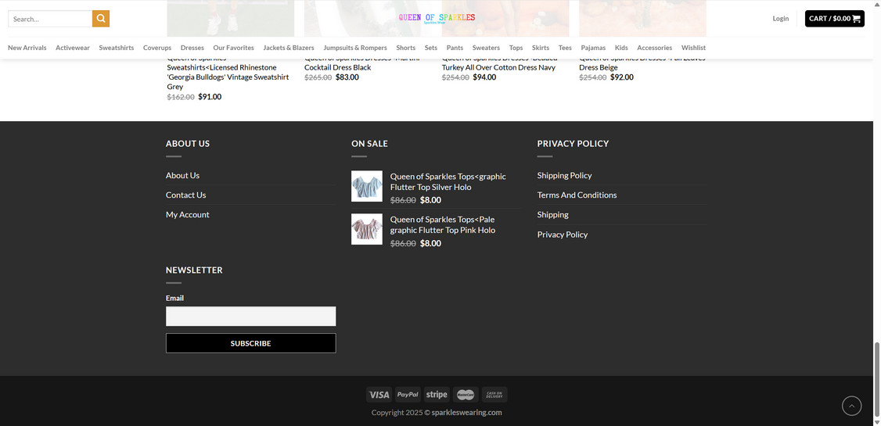The height and width of the screenshot is (426, 881).
Task: Click the orange search magnifier button
Action: pyautogui.click(x=101, y=19)
